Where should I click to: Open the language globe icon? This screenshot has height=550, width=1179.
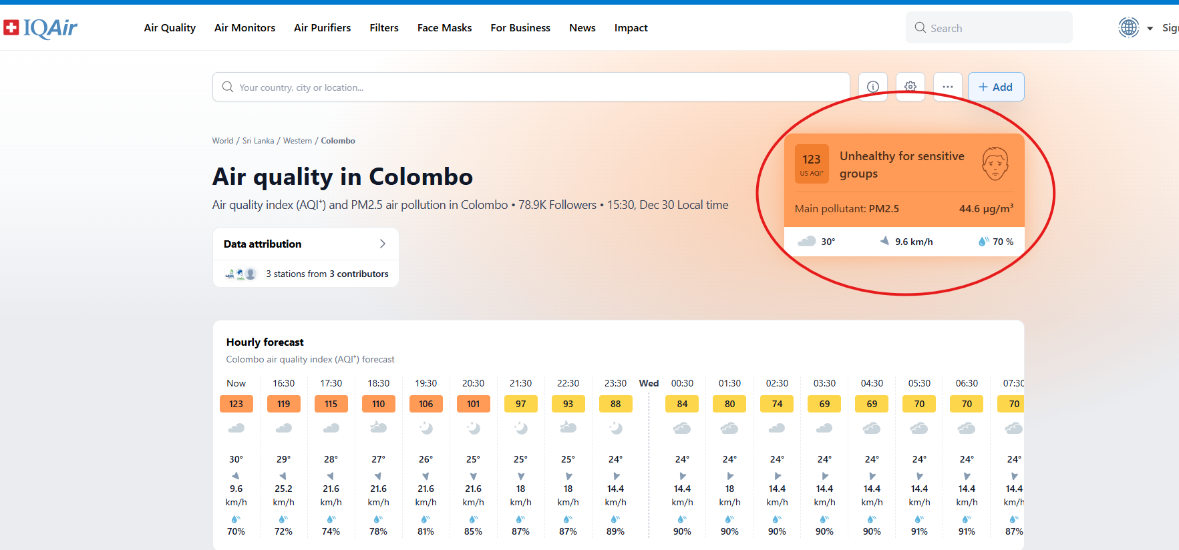coord(1129,27)
